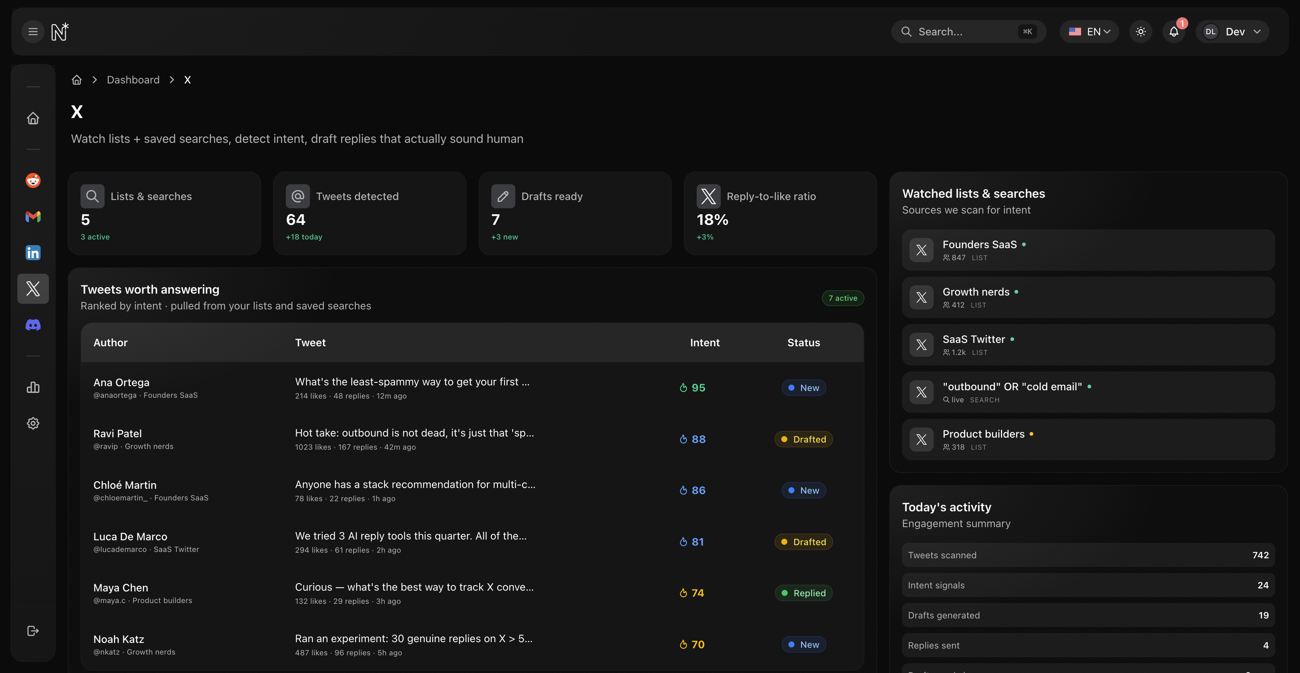Navigate to Dashboard via the breadcrumb
The image size is (1300, 673).
coord(133,80)
